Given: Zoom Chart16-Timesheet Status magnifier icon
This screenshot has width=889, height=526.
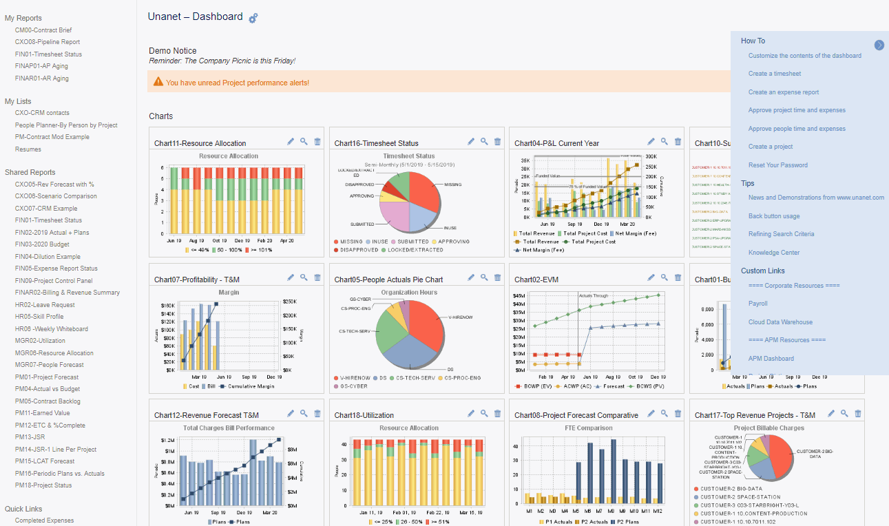Looking at the screenshot, I should click(x=484, y=141).
